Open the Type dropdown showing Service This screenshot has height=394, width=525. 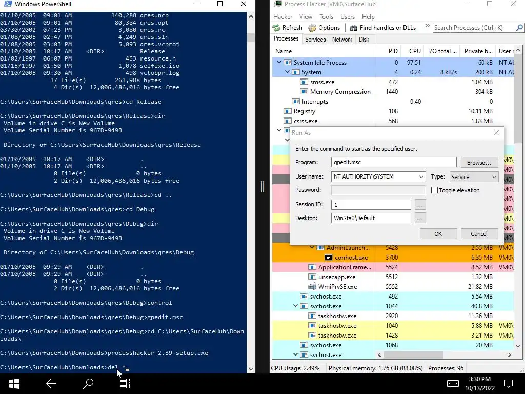[494, 177]
